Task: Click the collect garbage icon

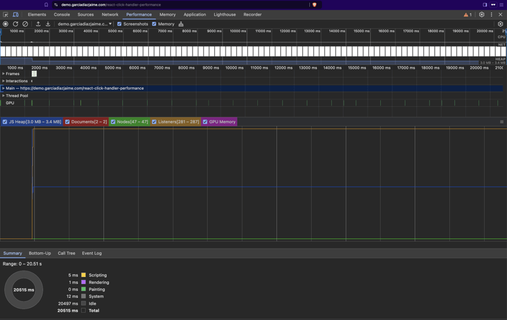Action: point(181,24)
